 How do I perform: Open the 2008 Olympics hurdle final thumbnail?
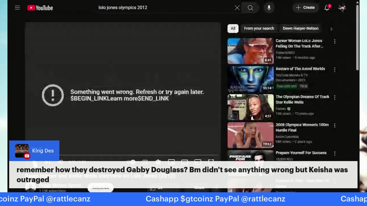[x=250, y=135]
